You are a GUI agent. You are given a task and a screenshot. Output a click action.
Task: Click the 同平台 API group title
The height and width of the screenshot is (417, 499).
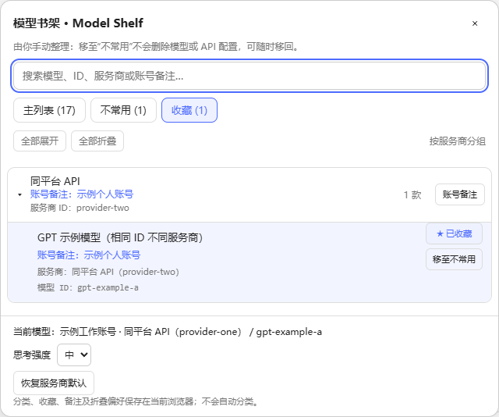click(55, 181)
